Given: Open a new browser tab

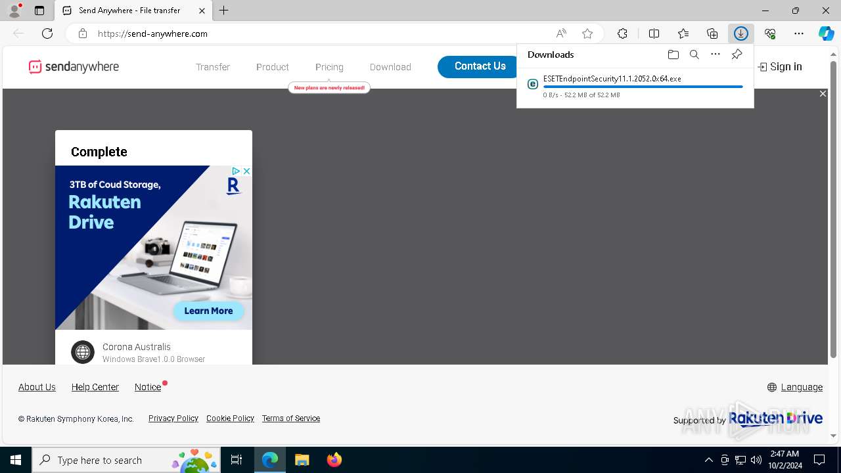Looking at the screenshot, I should 224,11.
